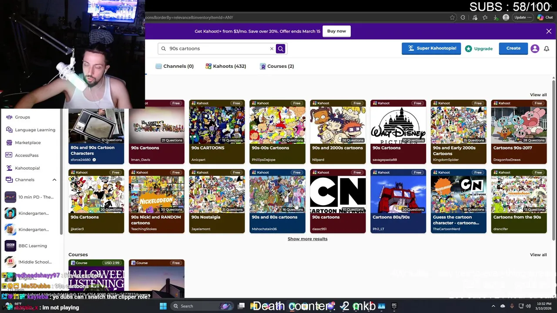This screenshot has width=557, height=313.
Task: Click Show more results link
Action: click(x=307, y=239)
